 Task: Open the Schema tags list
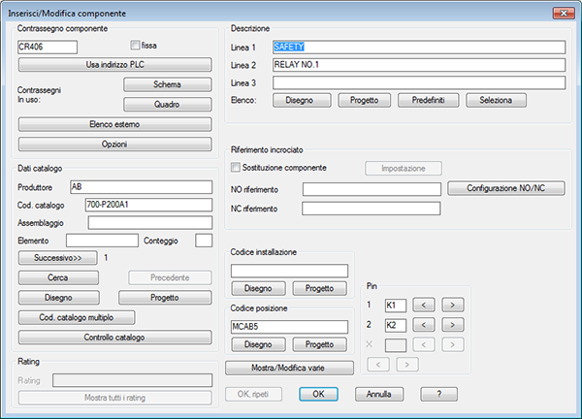pos(168,84)
